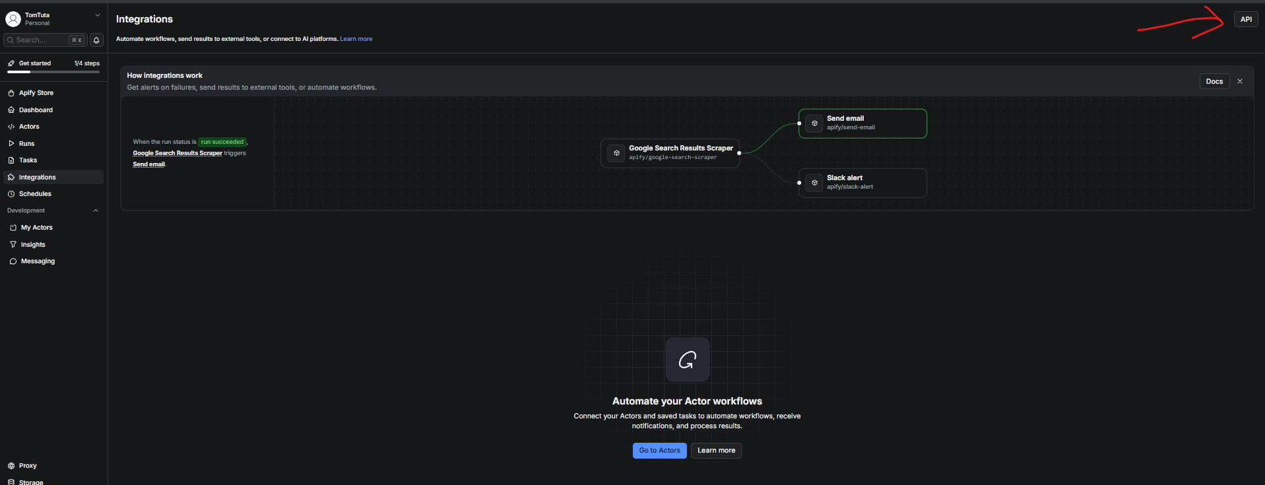Viewport: 1265px width, 485px height.
Task: Click the Apify Store sidebar icon
Action: coord(11,93)
